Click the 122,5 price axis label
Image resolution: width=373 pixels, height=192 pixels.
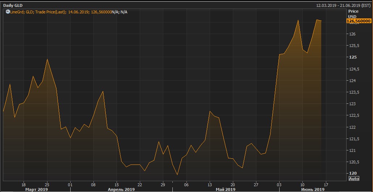[354, 116]
